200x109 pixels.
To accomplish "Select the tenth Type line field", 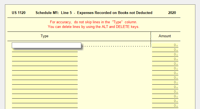I will (x=45, y=87).
